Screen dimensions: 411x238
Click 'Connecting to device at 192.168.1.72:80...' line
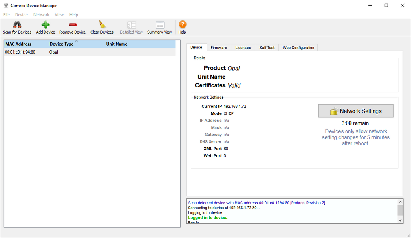pos(224,208)
